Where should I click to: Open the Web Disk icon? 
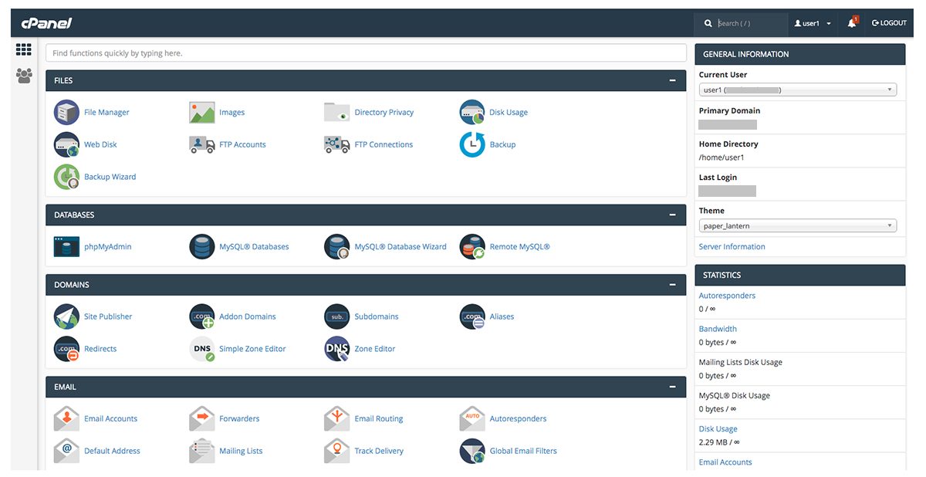(66, 144)
